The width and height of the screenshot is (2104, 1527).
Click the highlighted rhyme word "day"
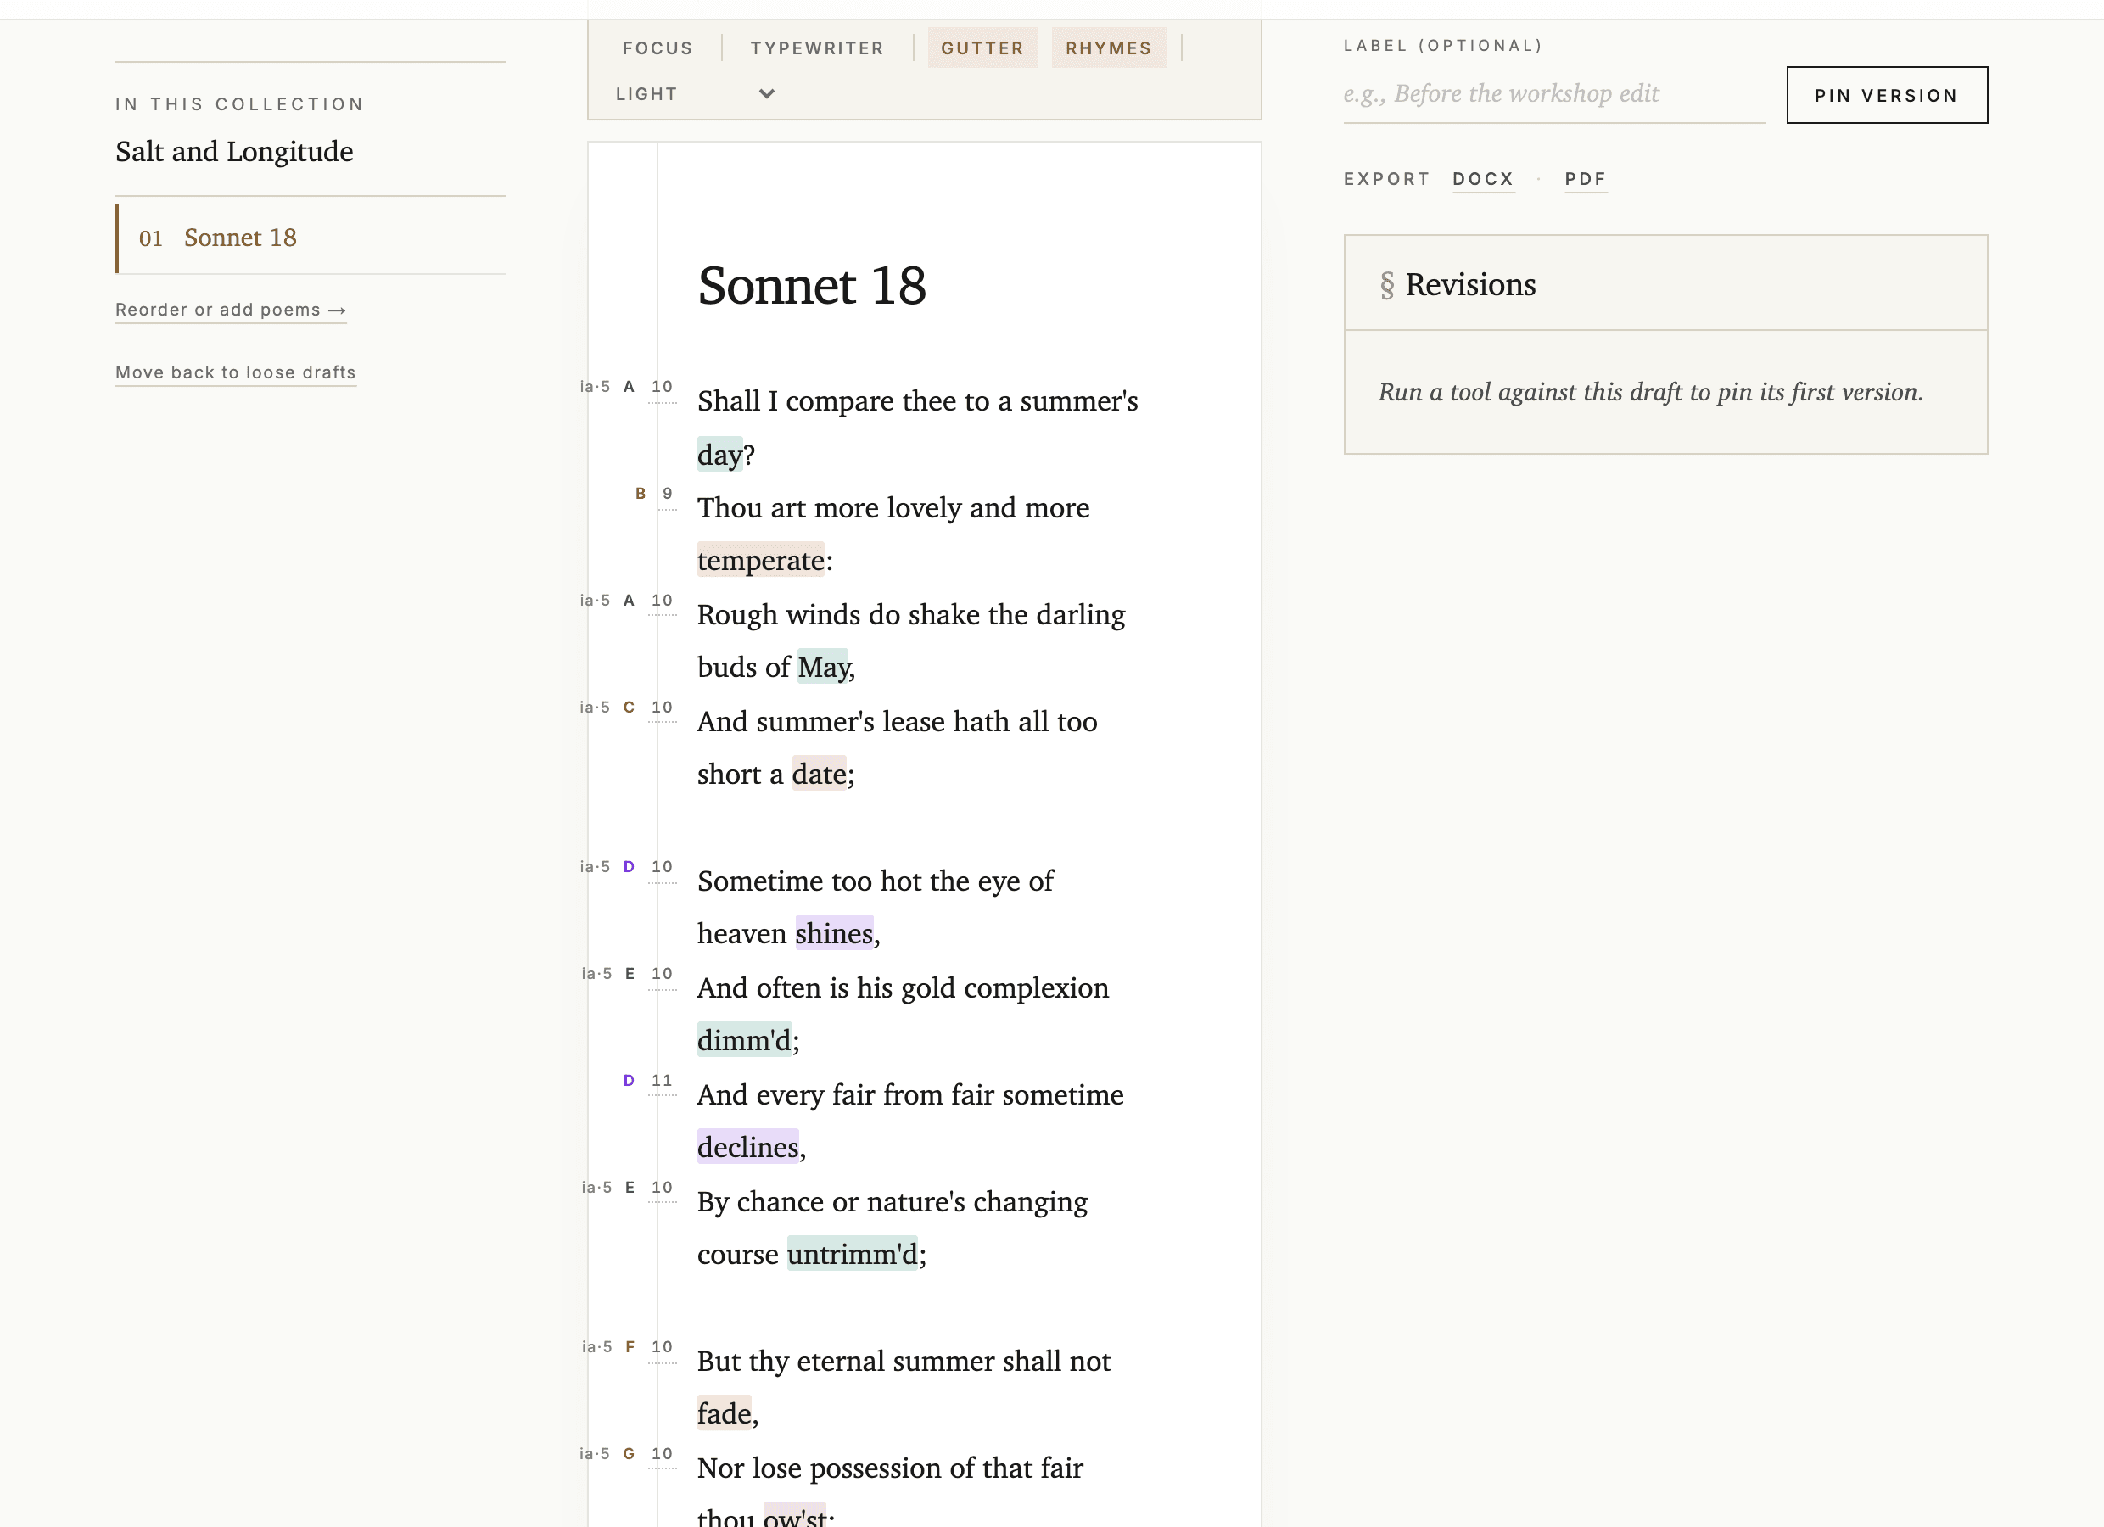[x=720, y=455]
